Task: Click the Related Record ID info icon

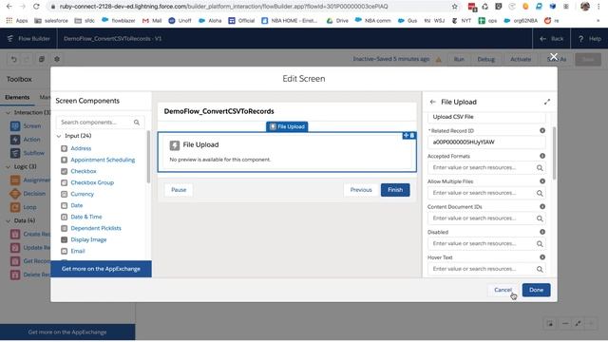Action: coord(542,131)
